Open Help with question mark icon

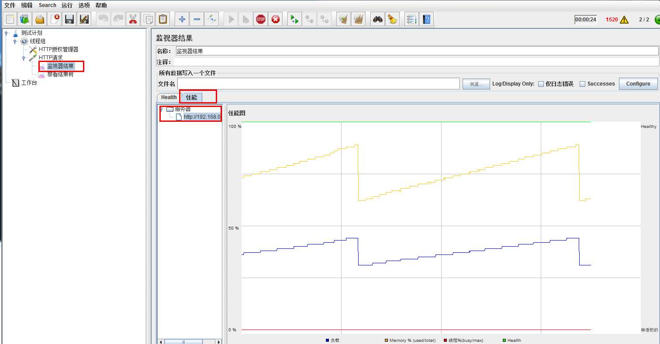click(x=426, y=19)
